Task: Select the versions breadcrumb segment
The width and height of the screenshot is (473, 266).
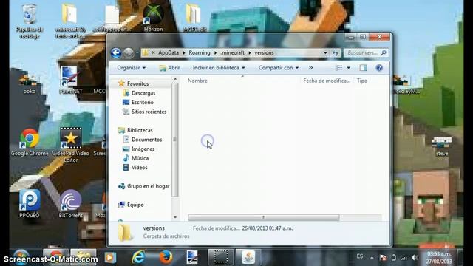Action: tap(264, 52)
